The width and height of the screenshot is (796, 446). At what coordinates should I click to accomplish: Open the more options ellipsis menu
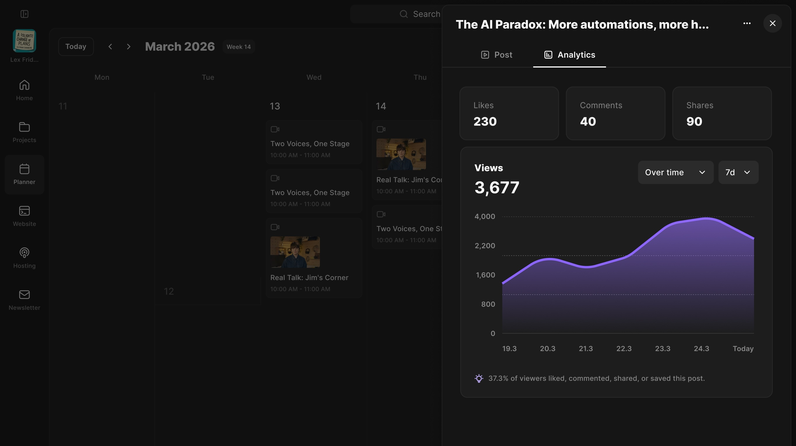[x=747, y=24]
